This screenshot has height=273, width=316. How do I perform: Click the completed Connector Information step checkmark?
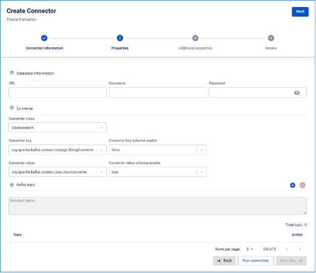44,38
